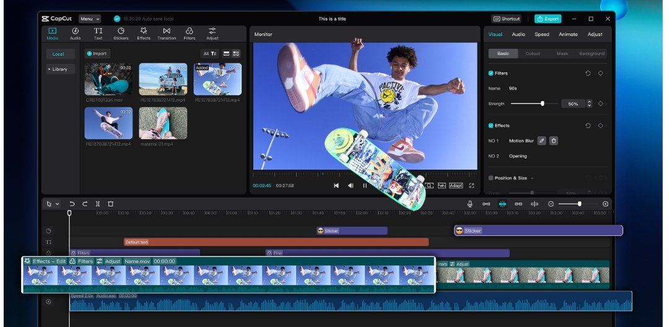669x327 pixels.
Task: Start voiceover recording with microphone icon
Action: 470,204
